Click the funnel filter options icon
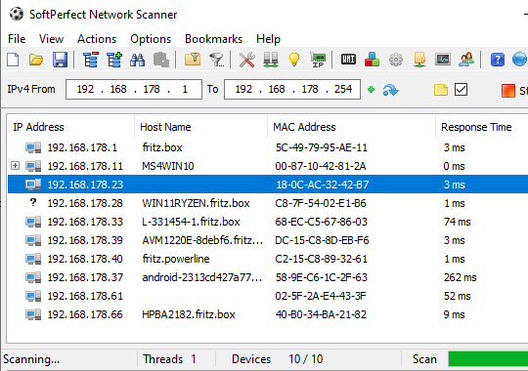528x371 pixels. click(217, 60)
